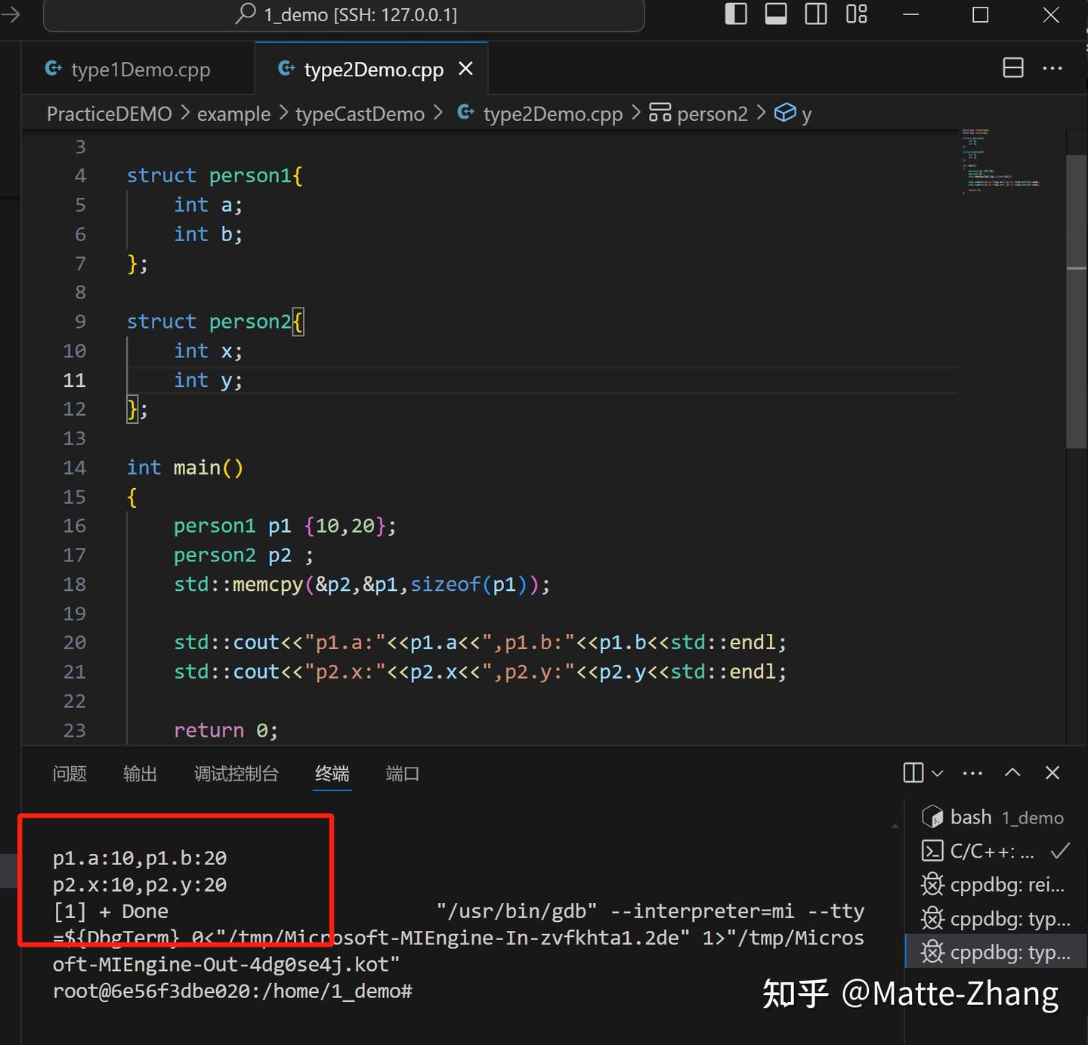
Task: Switch to the type1Demo.cpp tab
Action: point(140,69)
